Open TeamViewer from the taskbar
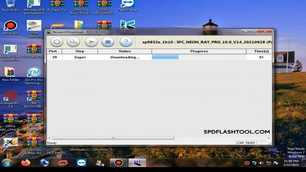This screenshot has width=306, height=172. [81, 162]
